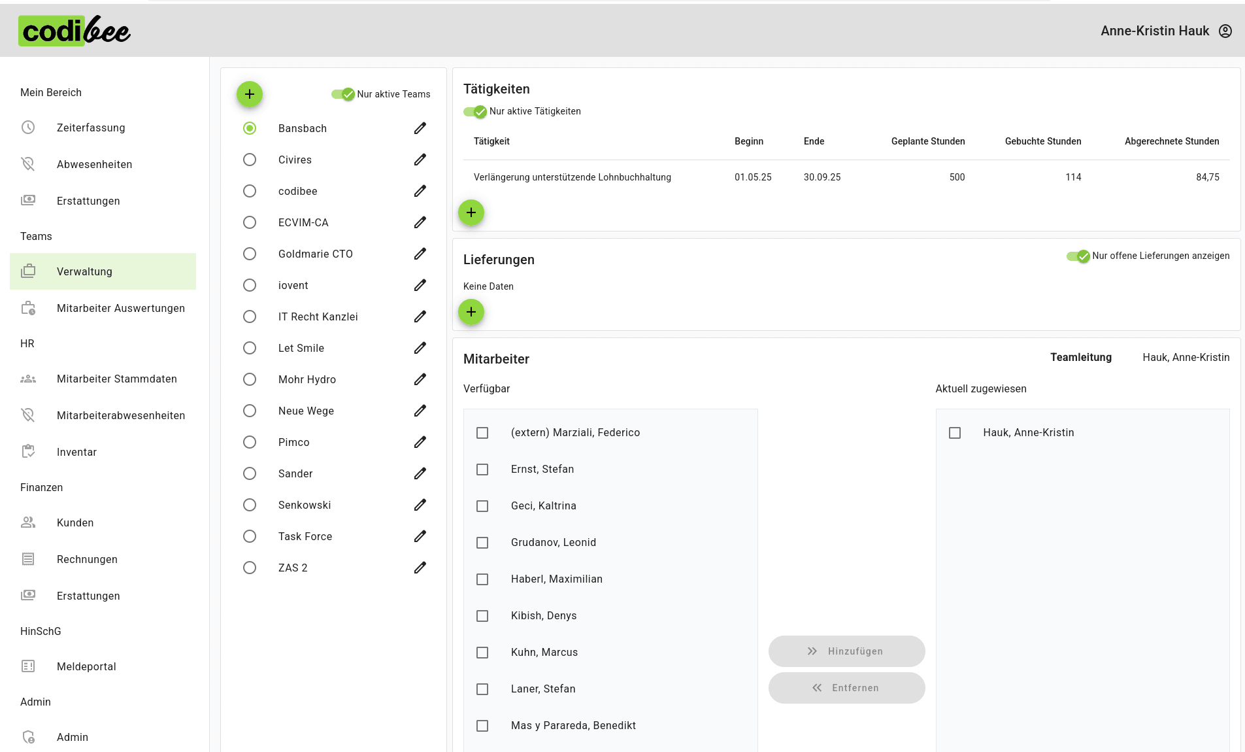
Task: Open user account icon beside Anne-Kristin Hauk
Action: point(1225,31)
